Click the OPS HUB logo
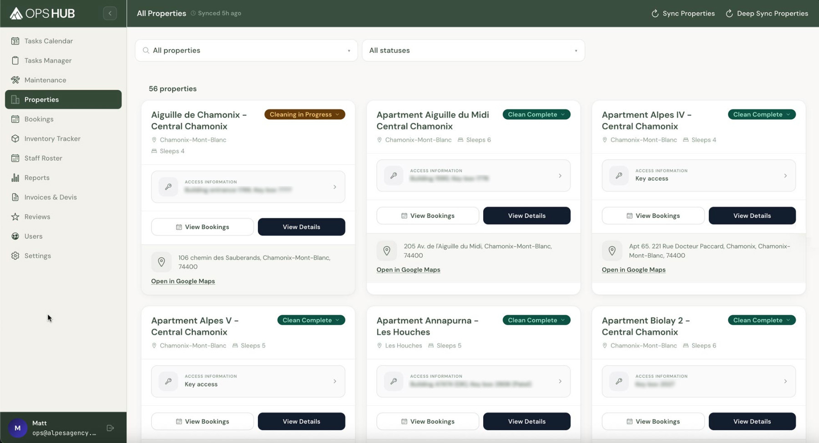The image size is (819, 443). (x=42, y=13)
